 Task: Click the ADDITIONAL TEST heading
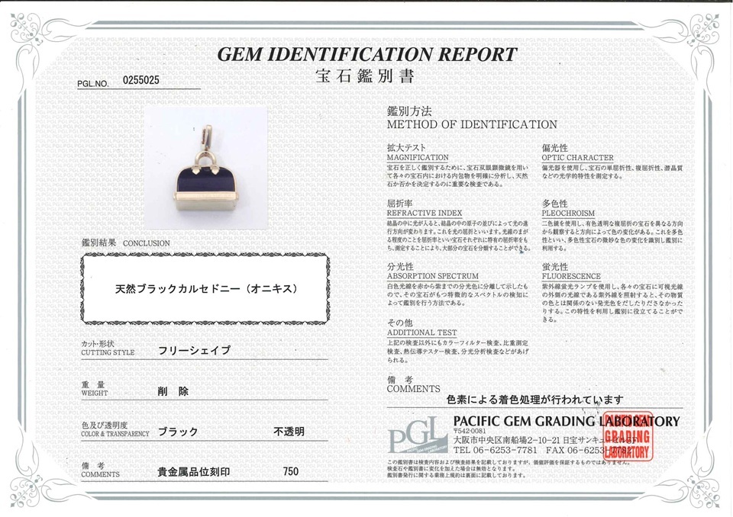coord(422,332)
